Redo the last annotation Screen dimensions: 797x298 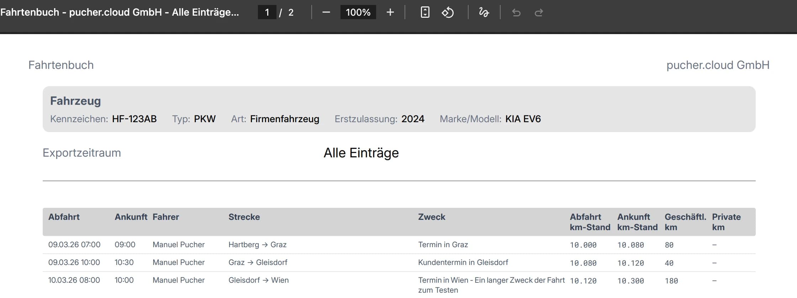coord(539,13)
